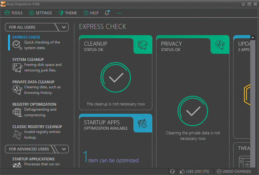Click the yellow hexagon in Updates card
This screenshot has height=175, width=259.
coord(247,94)
